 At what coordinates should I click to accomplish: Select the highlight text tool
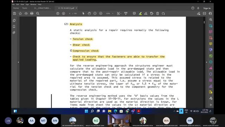pyautogui.click(x=140, y=13)
